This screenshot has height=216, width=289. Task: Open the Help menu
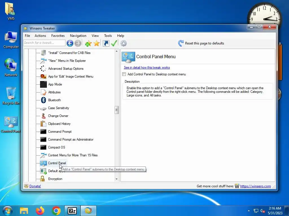121,36
